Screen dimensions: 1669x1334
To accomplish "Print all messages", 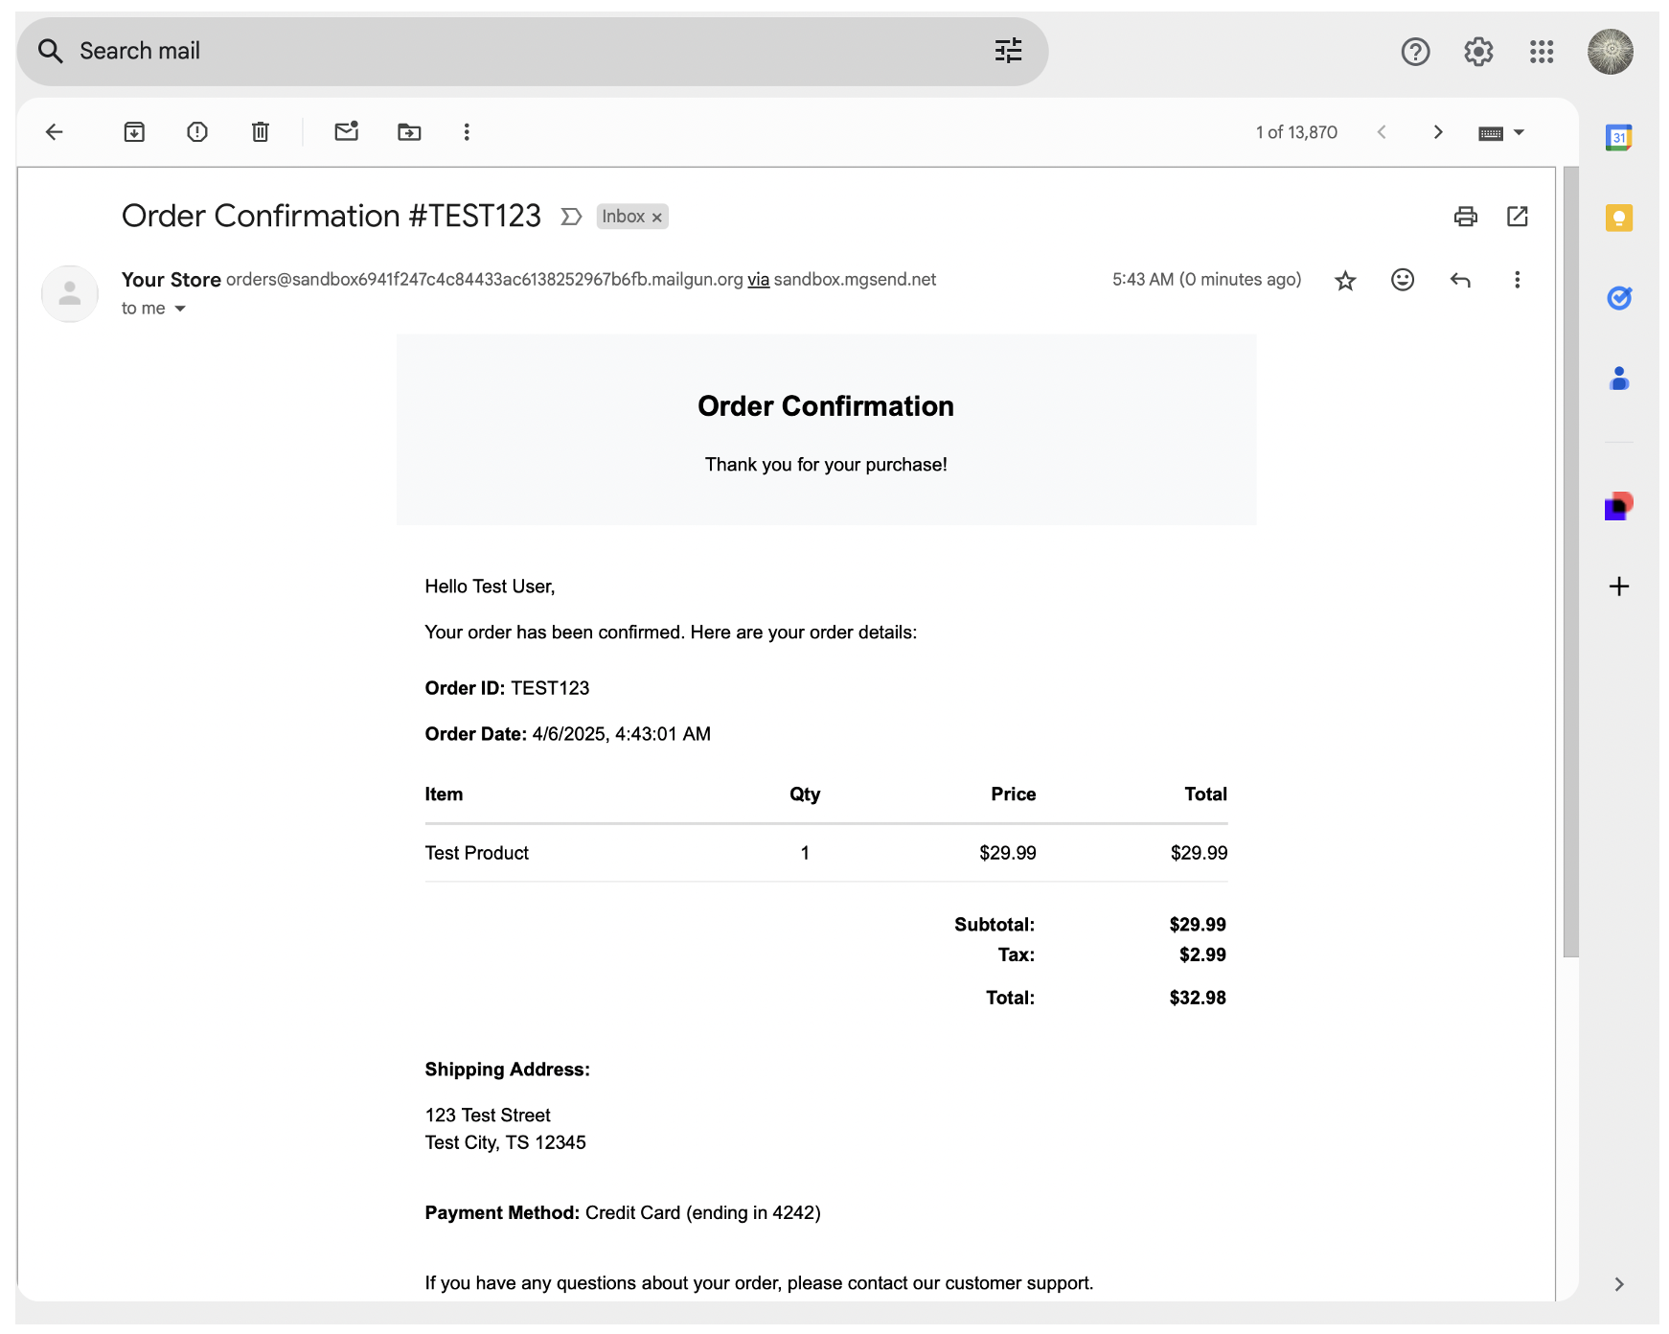I will coord(1466,217).
